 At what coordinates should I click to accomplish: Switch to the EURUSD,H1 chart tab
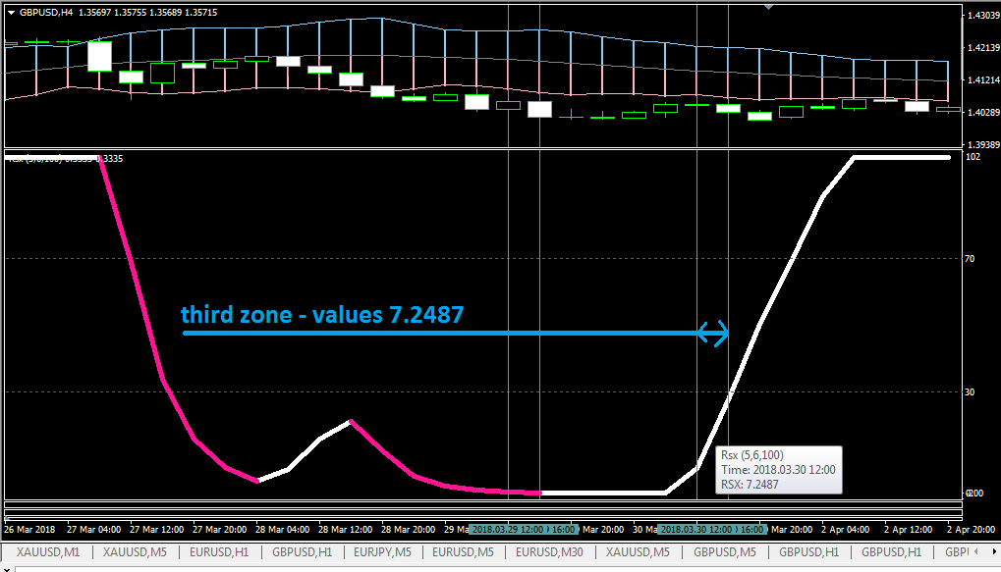tap(219, 552)
